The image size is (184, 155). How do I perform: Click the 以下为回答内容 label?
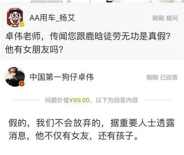[117, 100]
